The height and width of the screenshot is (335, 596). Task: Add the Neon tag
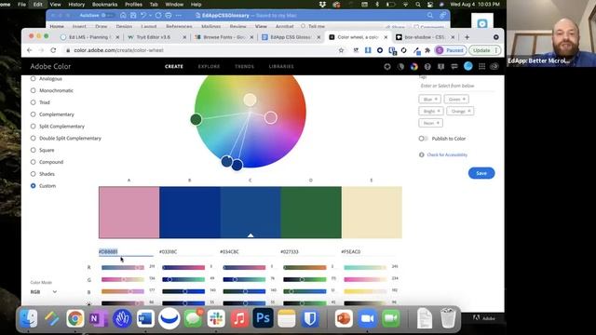tap(430, 123)
